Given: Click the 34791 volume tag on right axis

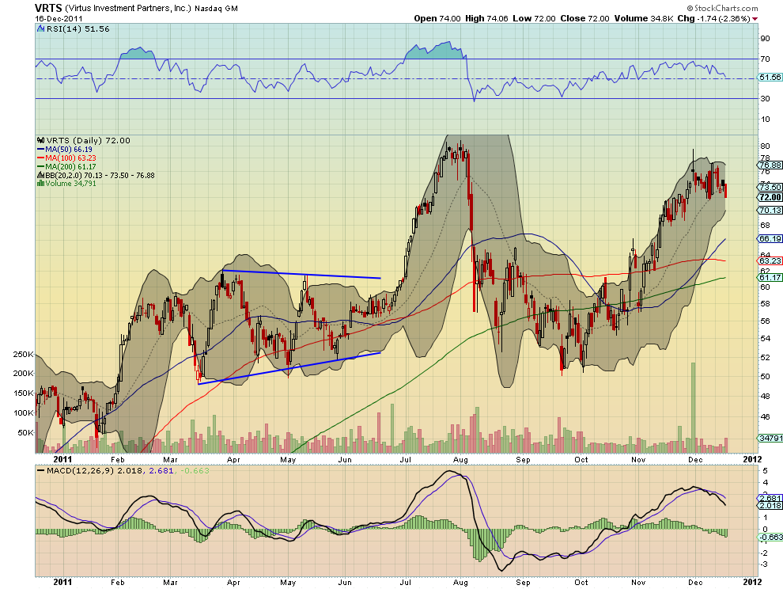Looking at the screenshot, I should [770, 438].
